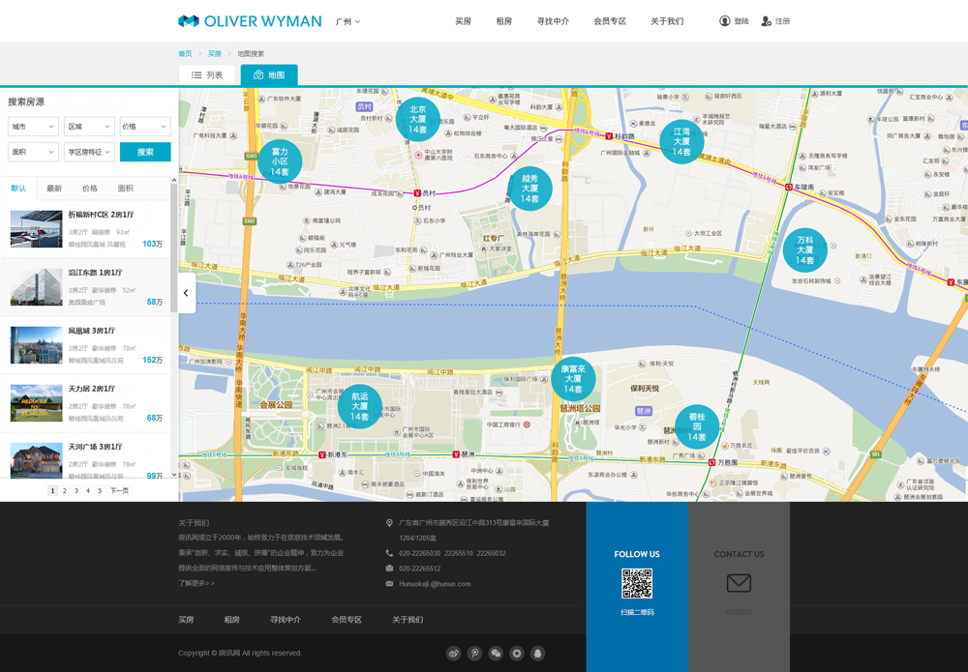Viewport: 968px width, 672px height.
Task: Open the WeChat social icon
Action: pos(496,654)
